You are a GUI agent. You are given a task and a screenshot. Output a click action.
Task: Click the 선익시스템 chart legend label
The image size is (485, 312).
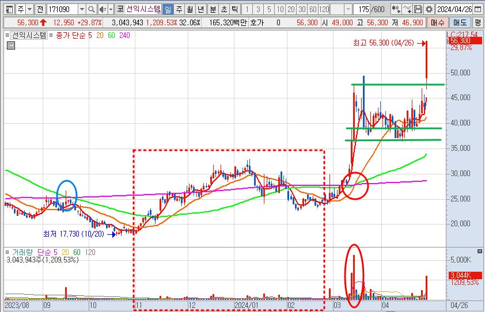[29, 35]
